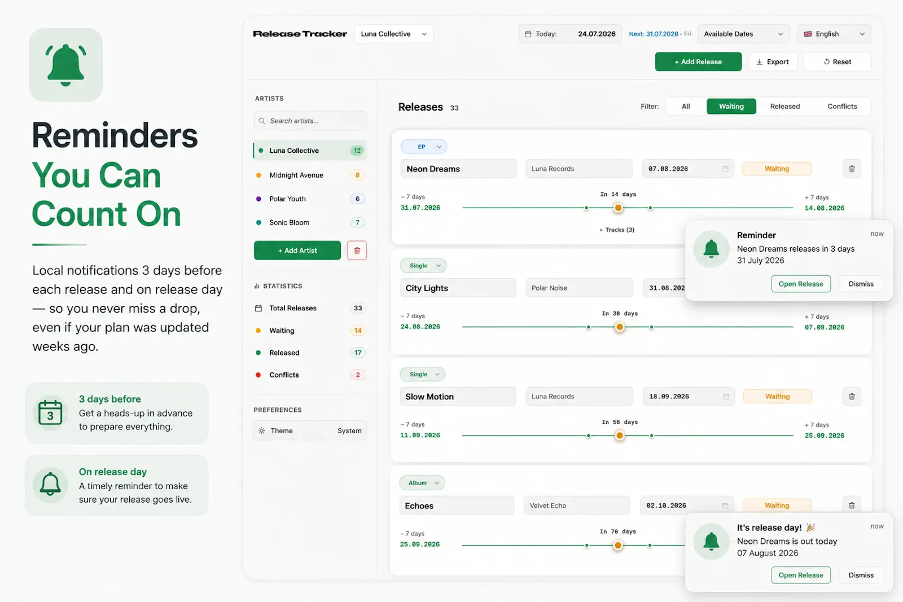The height and width of the screenshot is (602, 903).
Task: Click the Reset button
Action: (x=838, y=62)
